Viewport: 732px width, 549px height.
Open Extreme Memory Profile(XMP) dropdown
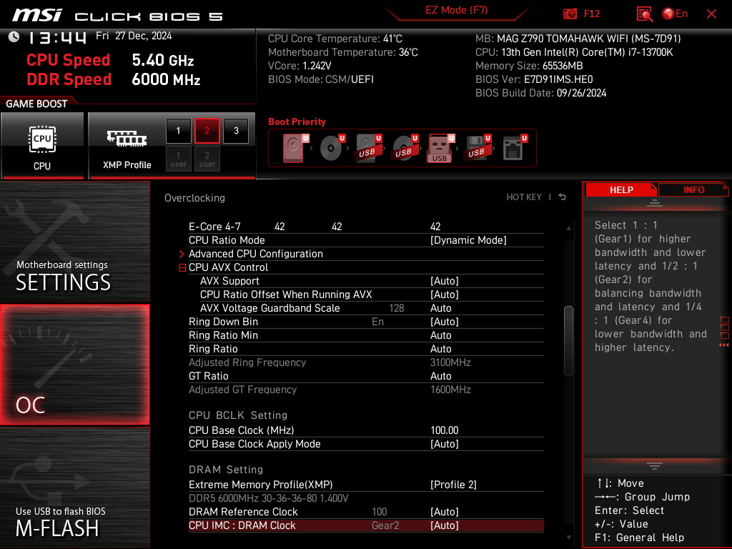tap(453, 485)
